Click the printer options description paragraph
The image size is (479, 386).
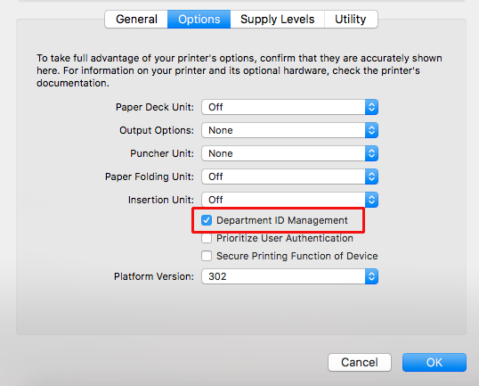tap(239, 70)
